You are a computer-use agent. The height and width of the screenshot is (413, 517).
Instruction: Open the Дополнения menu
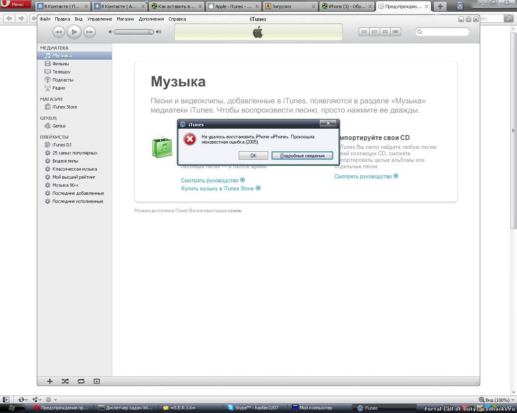click(151, 19)
